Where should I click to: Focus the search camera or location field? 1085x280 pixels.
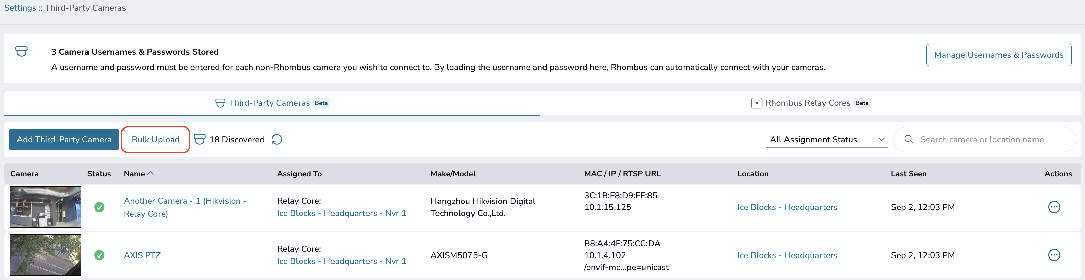point(984,140)
